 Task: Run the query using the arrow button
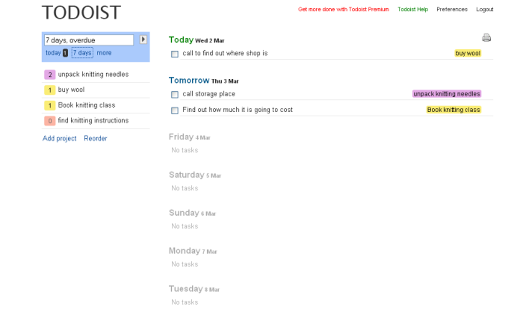144,39
